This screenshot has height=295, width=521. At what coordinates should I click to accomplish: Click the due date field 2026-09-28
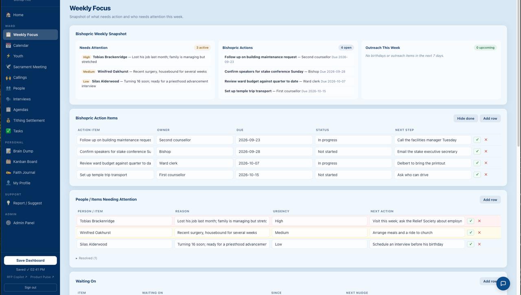tap(274, 151)
